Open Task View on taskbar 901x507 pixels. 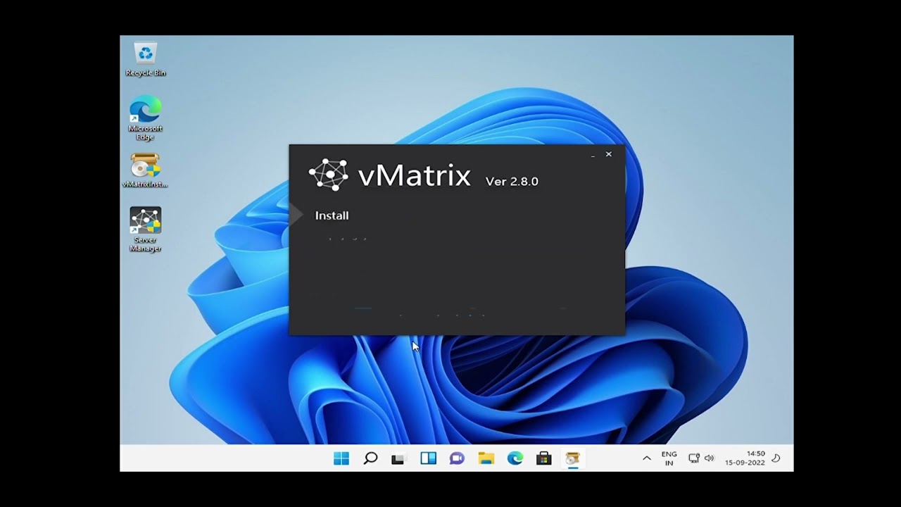click(x=399, y=458)
